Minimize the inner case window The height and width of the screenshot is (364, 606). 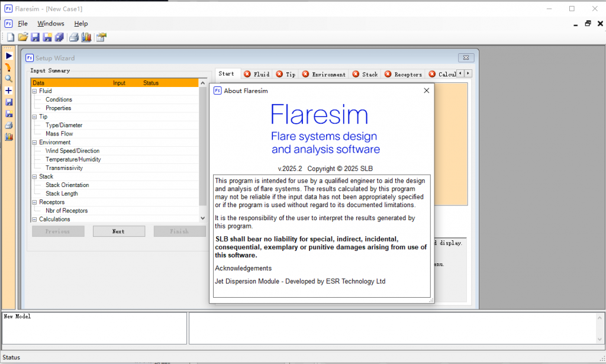click(x=575, y=24)
